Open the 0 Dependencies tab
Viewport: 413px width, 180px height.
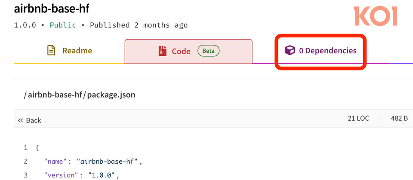pyautogui.click(x=327, y=51)
